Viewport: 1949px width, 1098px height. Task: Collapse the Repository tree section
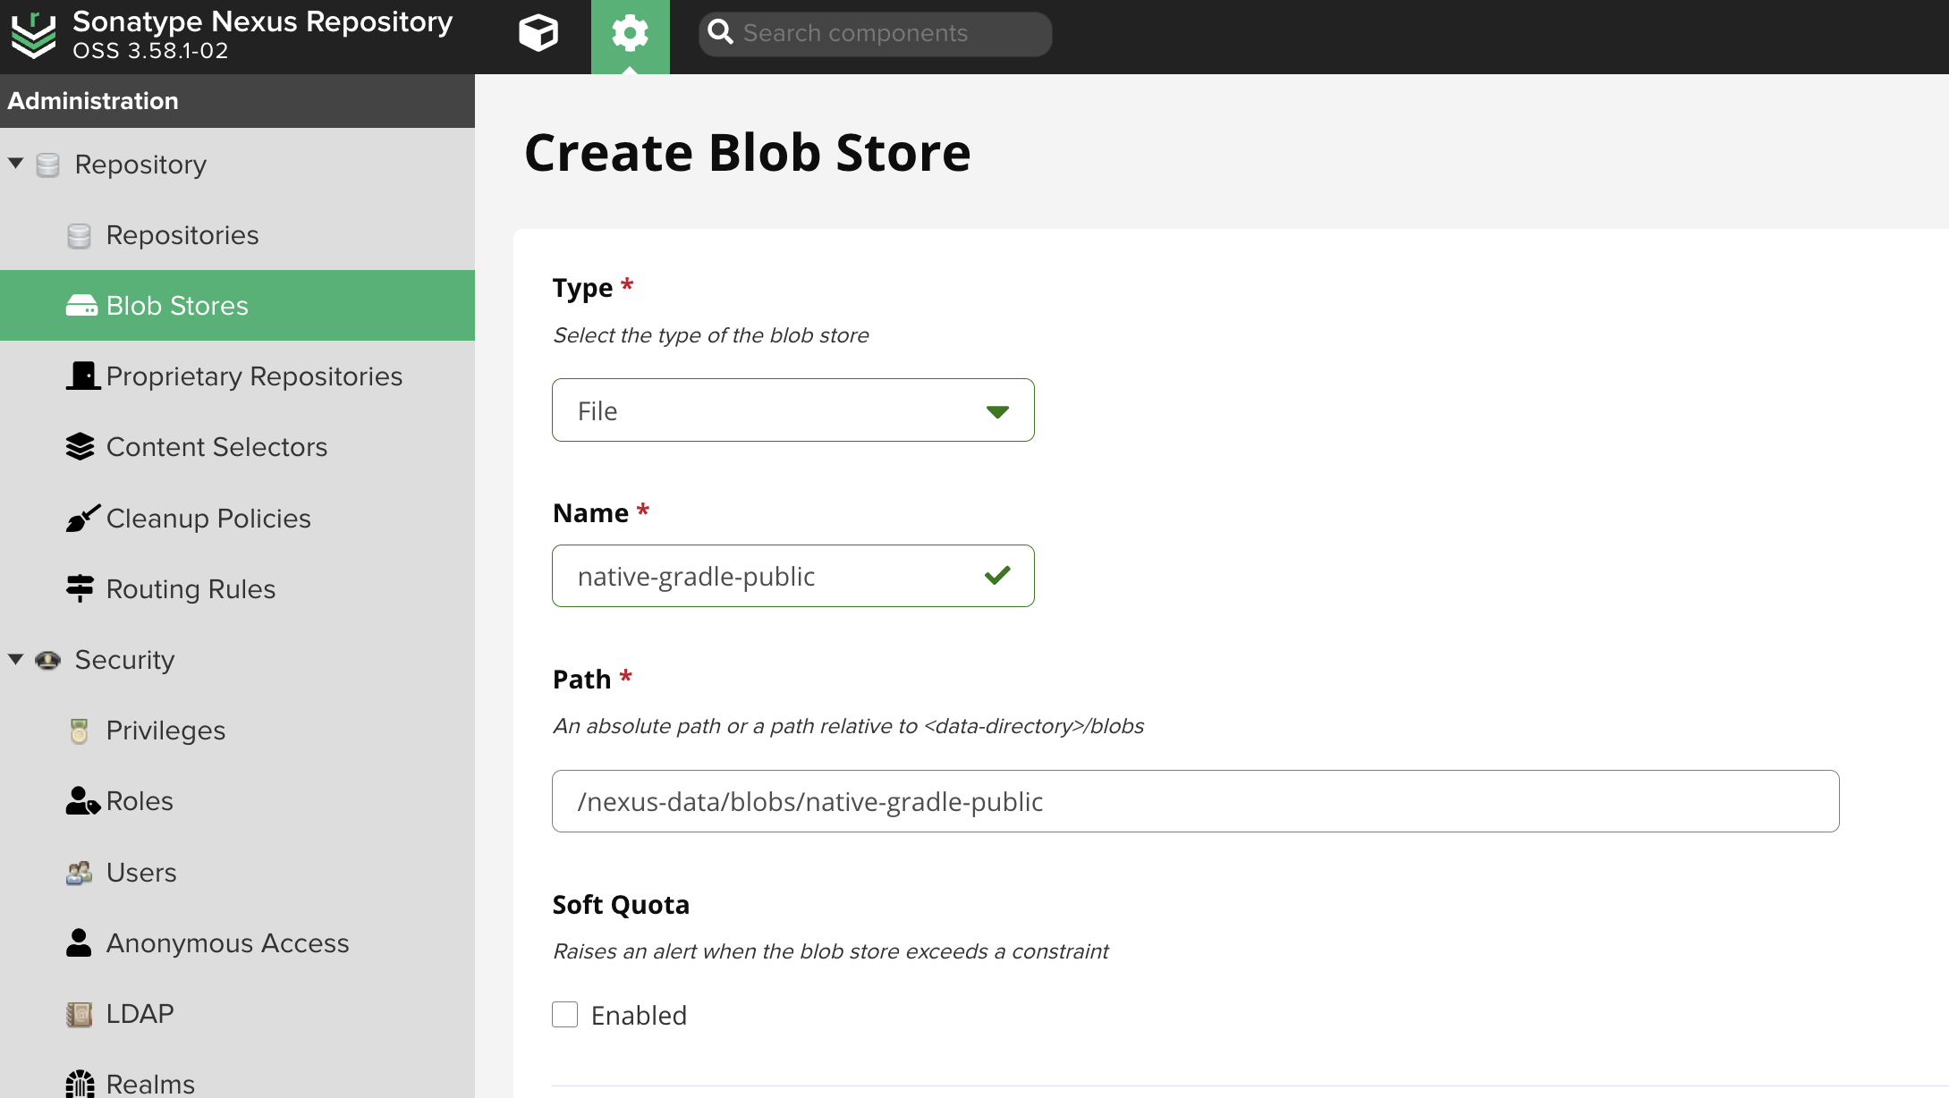(16, 164)
